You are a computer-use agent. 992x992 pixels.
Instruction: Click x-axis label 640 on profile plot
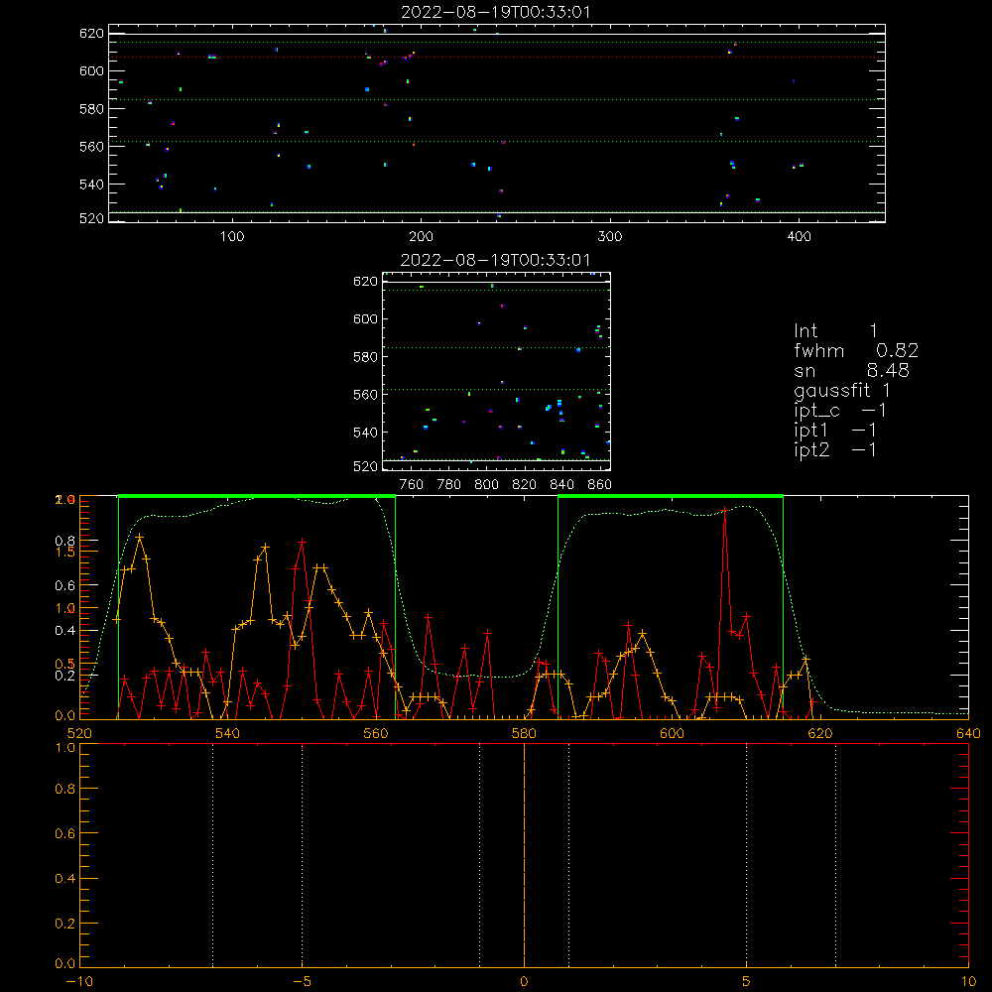[968, 733]
